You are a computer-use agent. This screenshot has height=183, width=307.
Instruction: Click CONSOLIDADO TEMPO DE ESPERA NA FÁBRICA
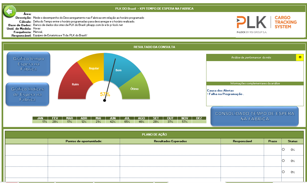click(x=254, y=116)
